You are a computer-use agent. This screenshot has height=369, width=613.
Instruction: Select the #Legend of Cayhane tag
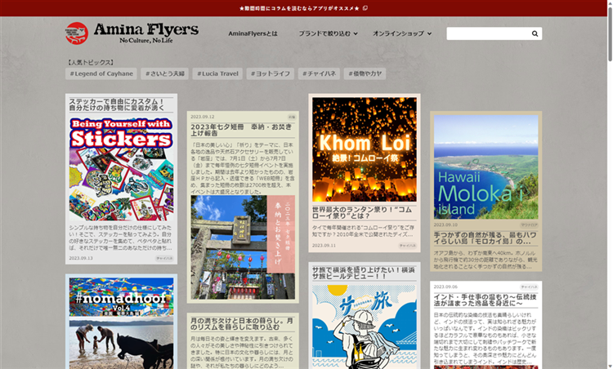click(101, 73)
